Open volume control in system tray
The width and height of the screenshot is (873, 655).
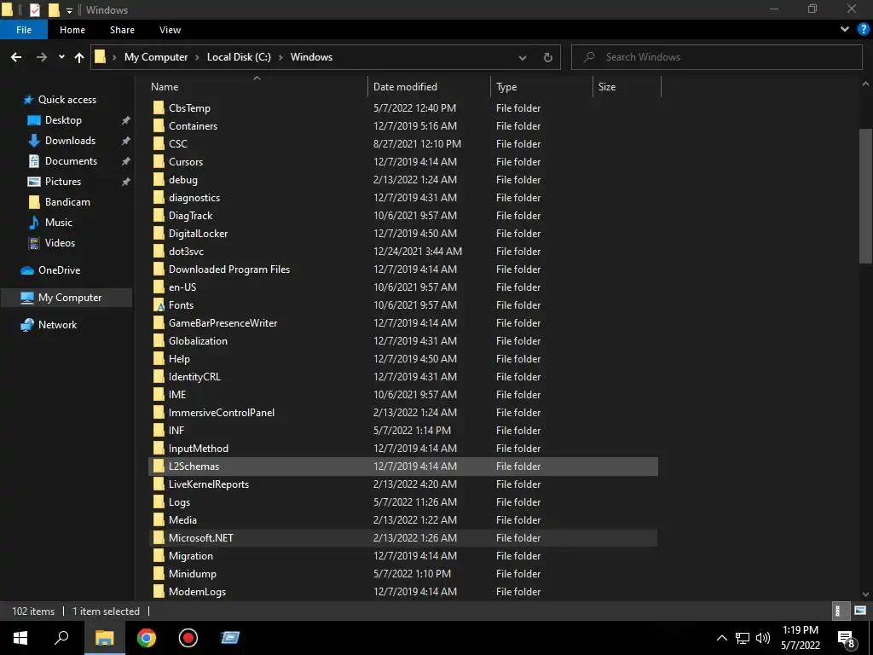[x=763, y=638]
